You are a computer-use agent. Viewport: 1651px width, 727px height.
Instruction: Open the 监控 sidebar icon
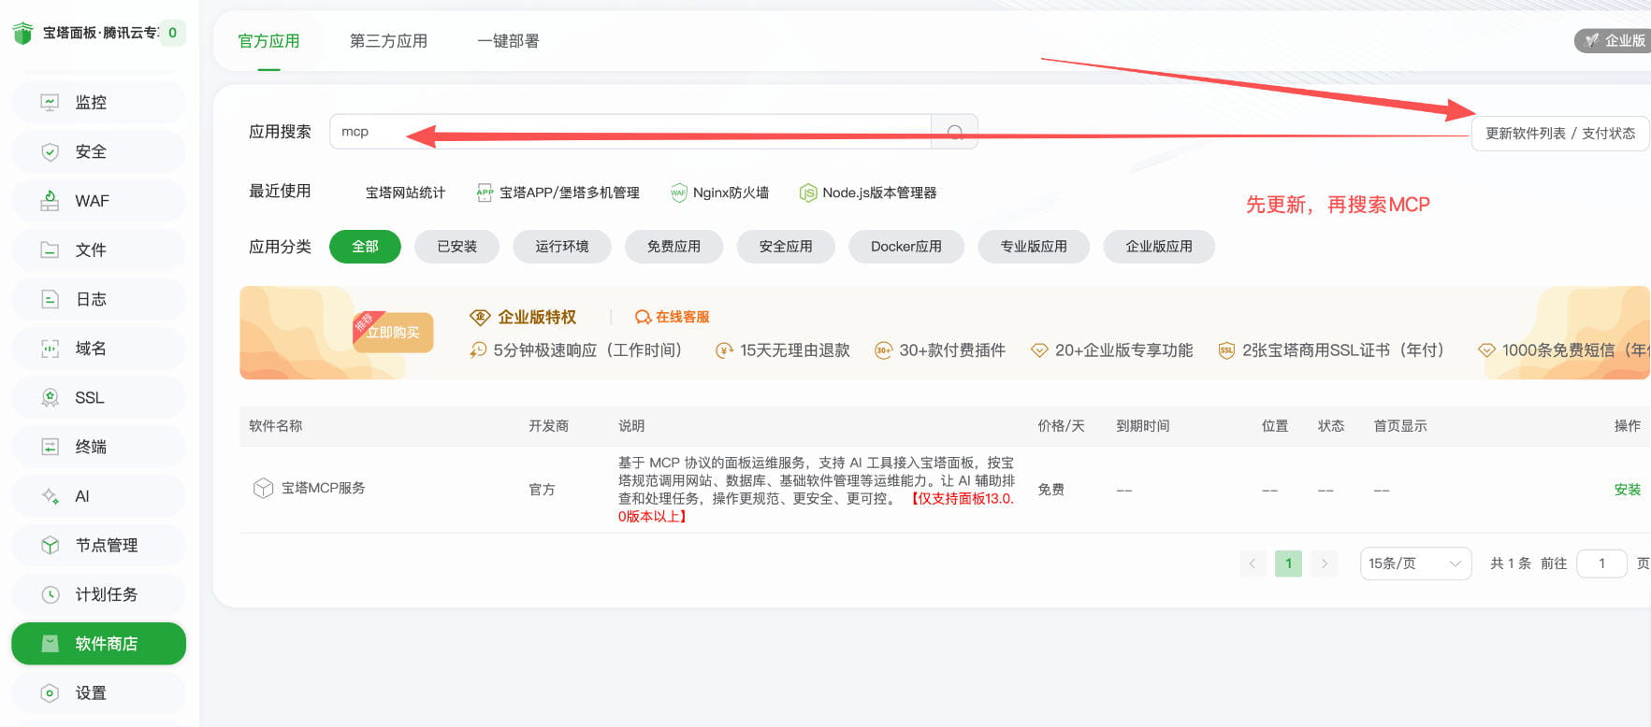click(x=51, y=103)
